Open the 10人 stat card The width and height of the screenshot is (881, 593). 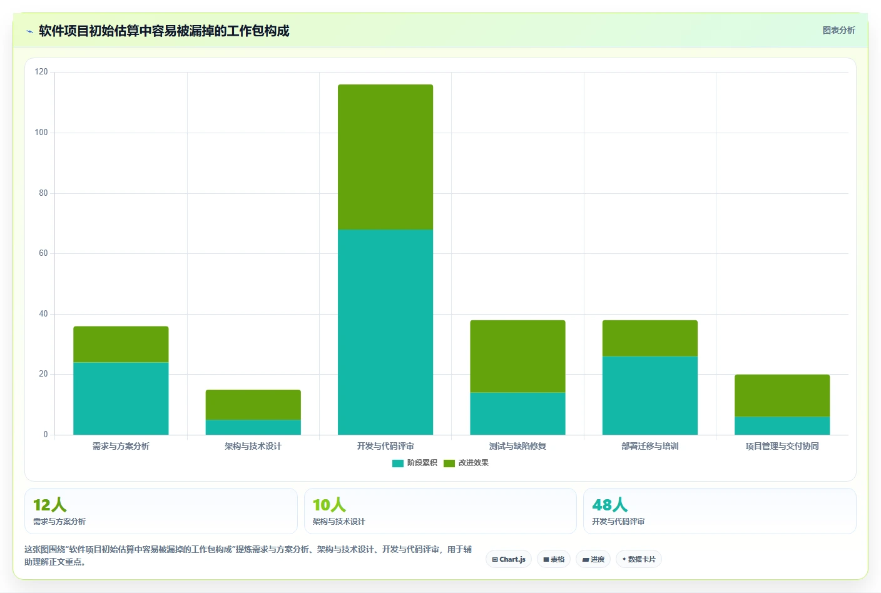pyautogui.click(x=440, y=511)
